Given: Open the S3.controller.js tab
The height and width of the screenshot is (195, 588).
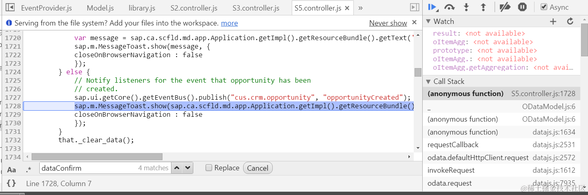Looking at the screenshot, I should 256,8.
